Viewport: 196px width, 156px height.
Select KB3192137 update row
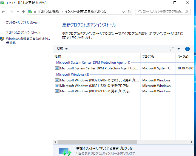[x=95, y=91]
